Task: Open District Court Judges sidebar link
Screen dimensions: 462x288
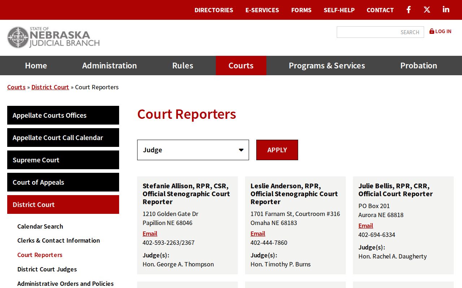Action: tap(47, 269)
